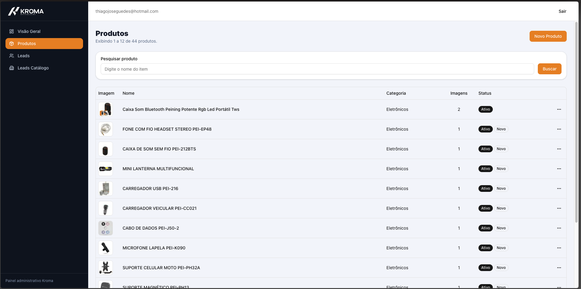Click the Produtos box icon in the sidebar

(12, 44)
